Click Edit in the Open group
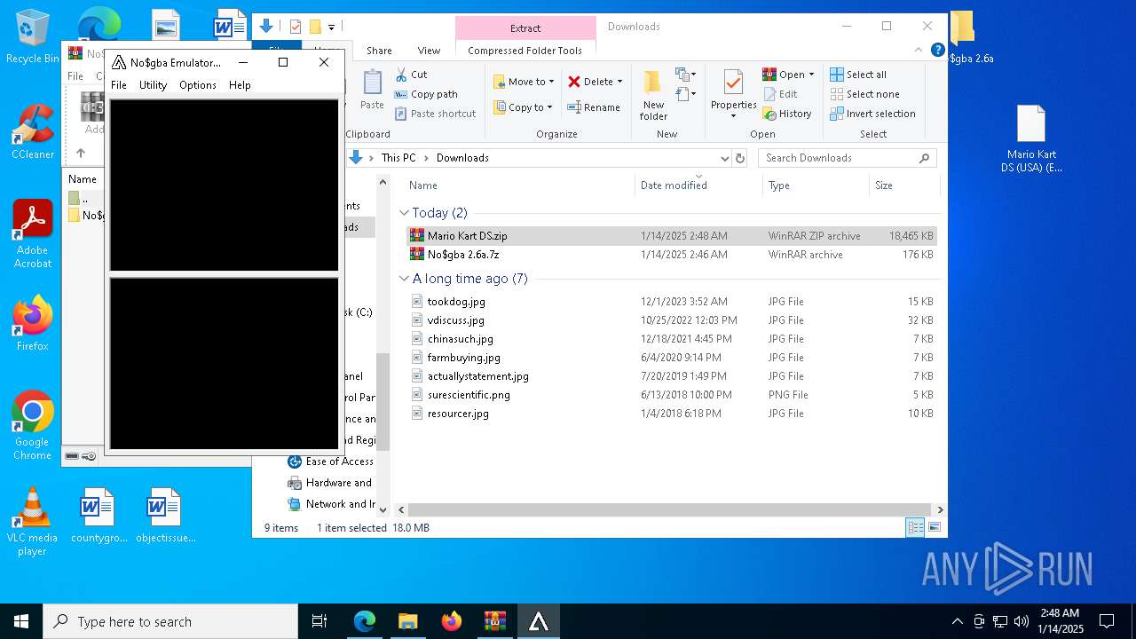The height and width of the screenshot is (639, 1136). 780,94
